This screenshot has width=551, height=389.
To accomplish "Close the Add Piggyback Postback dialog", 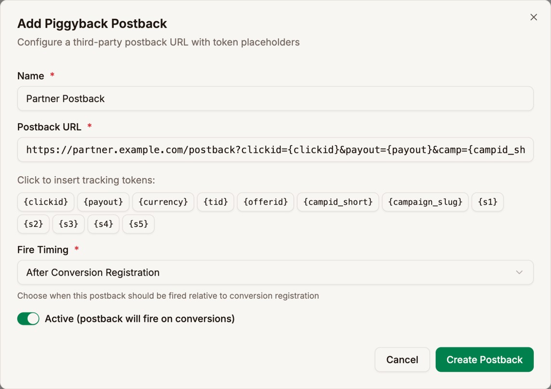I will (534, 17).
